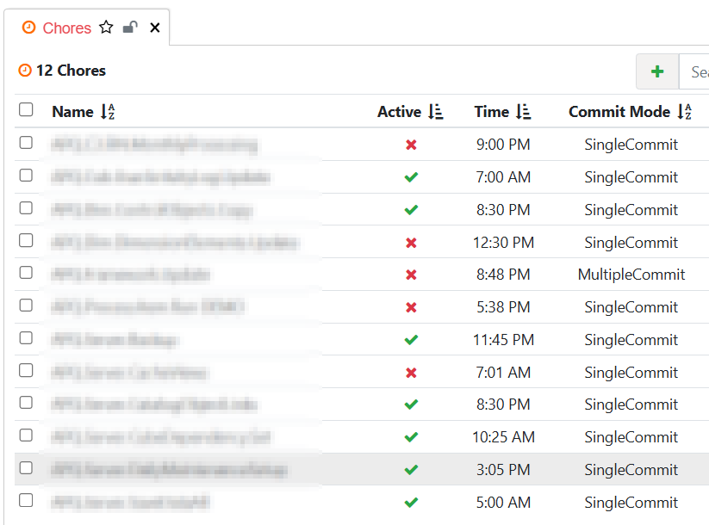Check the box for the 5:00 AM chore
This screenshot has width=709, height=525.
[x=26, y=501]
